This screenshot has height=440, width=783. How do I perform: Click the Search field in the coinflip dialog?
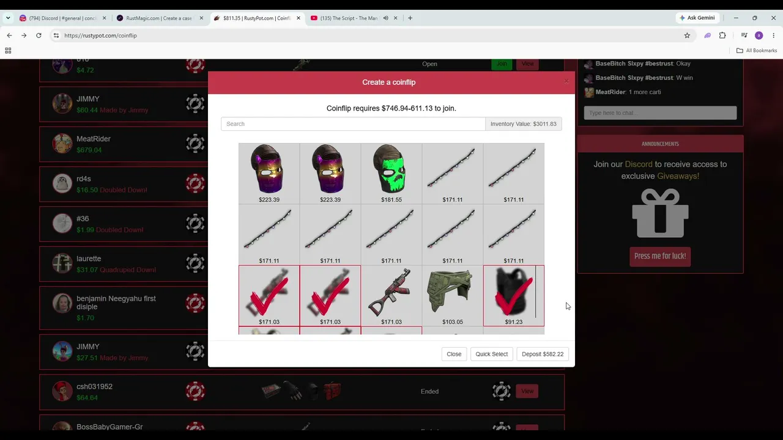click(353, 124)
